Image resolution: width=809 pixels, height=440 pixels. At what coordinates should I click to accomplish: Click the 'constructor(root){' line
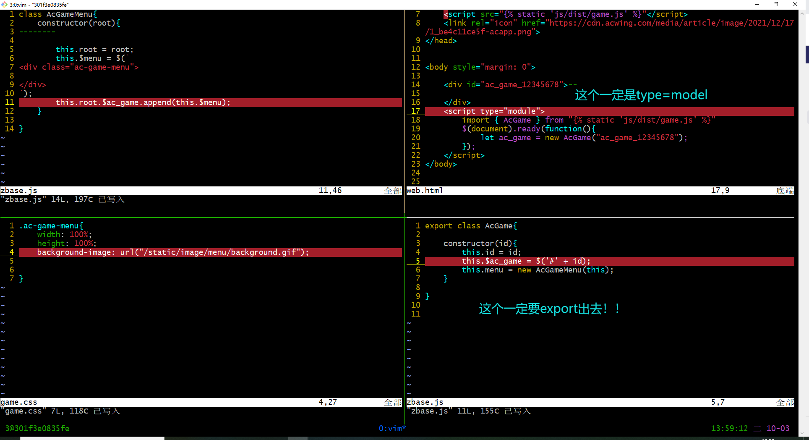click(79, 23)
